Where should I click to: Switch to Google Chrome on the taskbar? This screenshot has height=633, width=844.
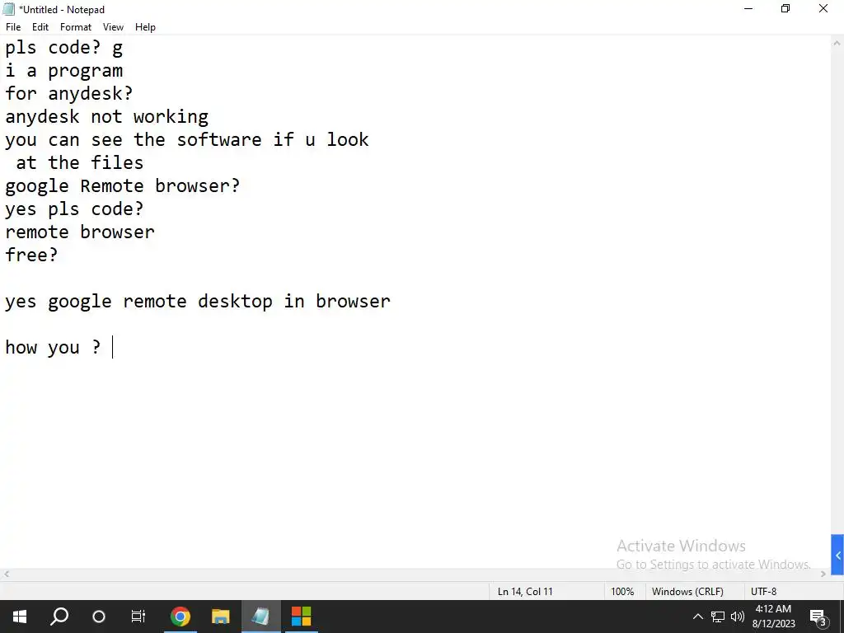181,617
